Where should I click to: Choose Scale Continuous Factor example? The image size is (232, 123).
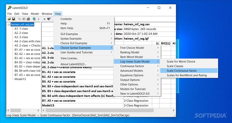[x=189, y=71]
